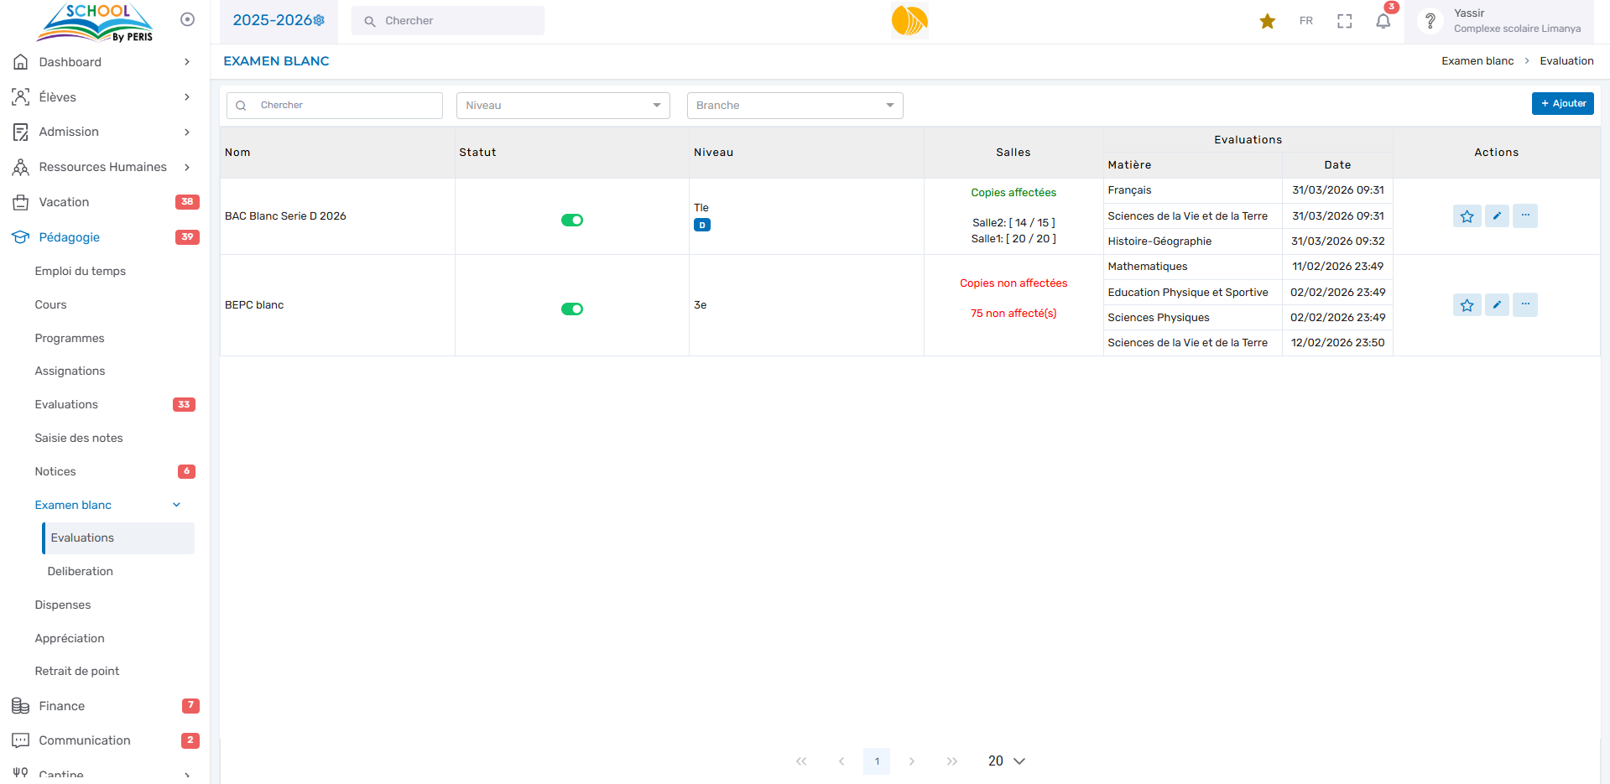
Task: Click the notification bell icon
Action: (1383, 22)
